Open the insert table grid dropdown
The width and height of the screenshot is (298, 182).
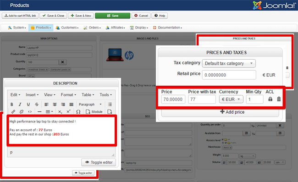click(49, 111)
